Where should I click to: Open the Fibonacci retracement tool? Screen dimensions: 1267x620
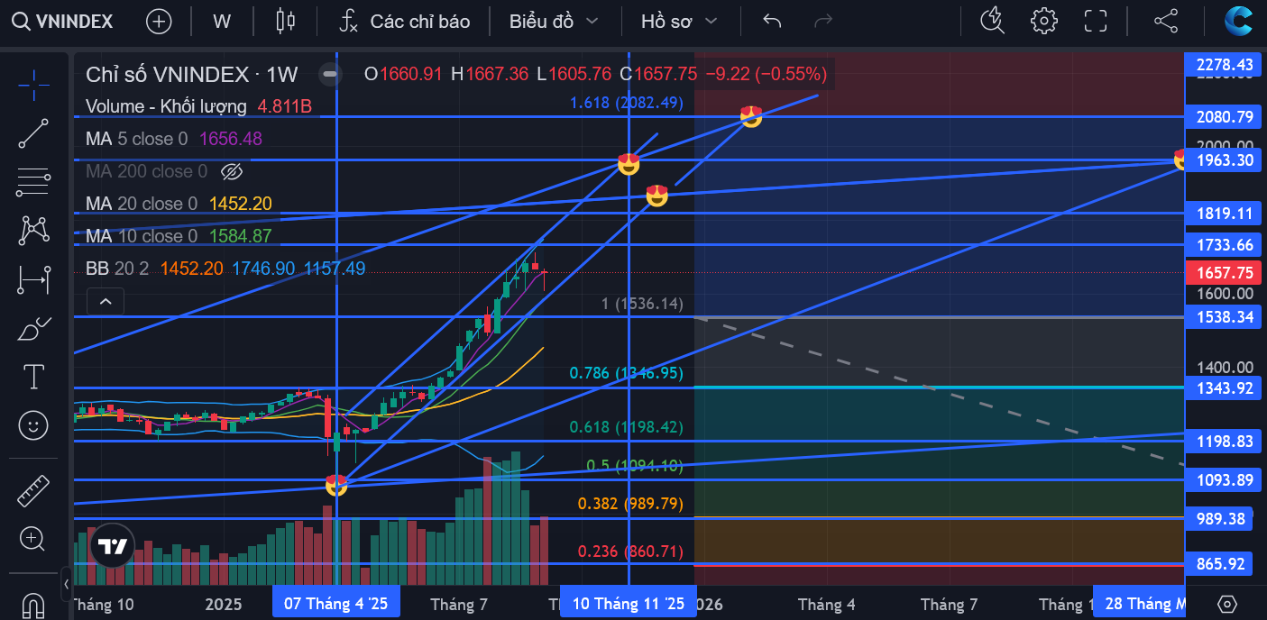[x=33, y=182]
